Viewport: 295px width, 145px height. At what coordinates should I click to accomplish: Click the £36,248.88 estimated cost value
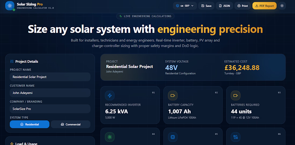[x=242, y=67]
